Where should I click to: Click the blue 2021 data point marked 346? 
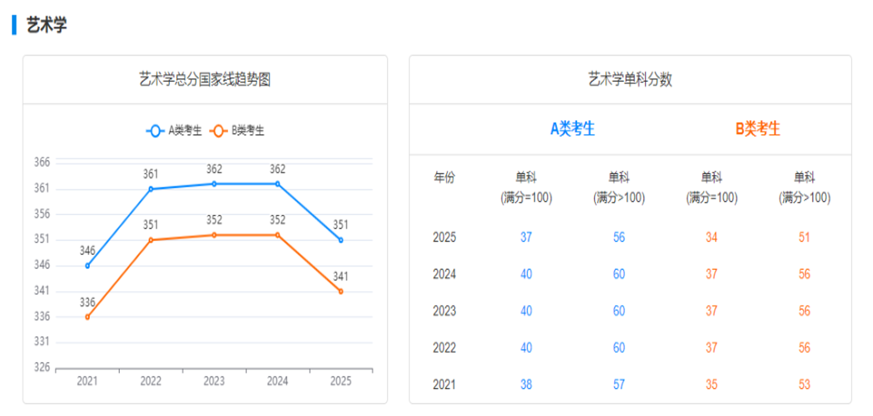pyautogui.click(x=88, y=266)
